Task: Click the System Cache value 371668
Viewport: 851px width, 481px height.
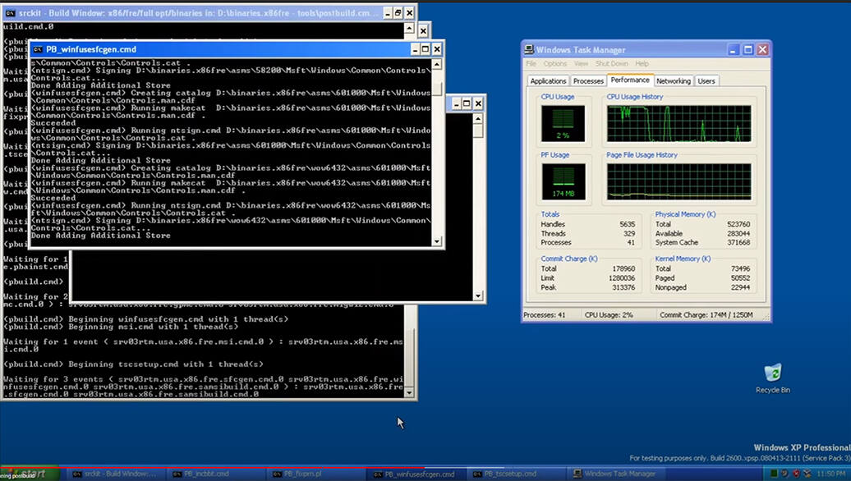Action: coord(738,242)
